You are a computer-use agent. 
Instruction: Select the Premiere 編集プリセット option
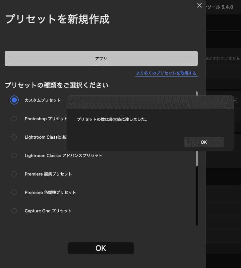click(14, 174)
